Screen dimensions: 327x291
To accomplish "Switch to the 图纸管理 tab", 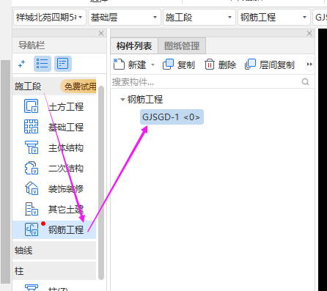I will tap(182, 45).
